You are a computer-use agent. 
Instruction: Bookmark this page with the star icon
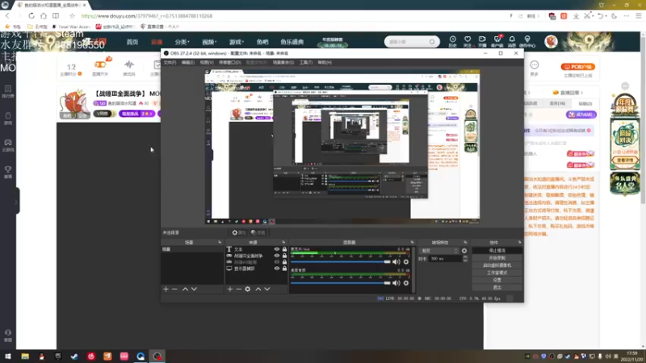coord(72,16)
